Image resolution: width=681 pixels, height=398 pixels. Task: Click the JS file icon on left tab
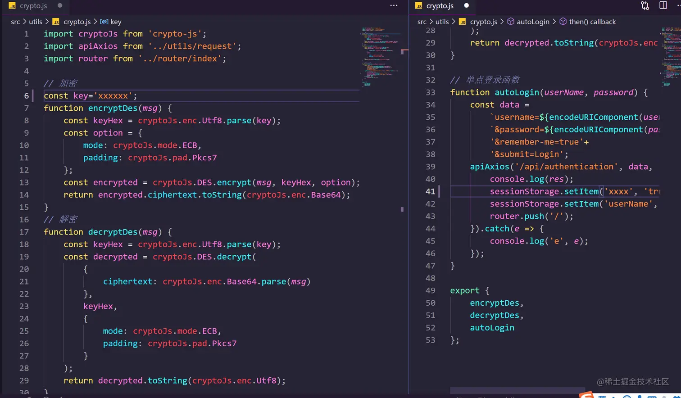[x=12, y=6]
